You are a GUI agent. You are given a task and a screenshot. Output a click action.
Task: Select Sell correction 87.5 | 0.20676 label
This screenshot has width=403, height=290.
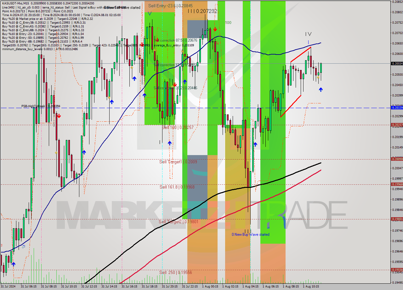tap(175, 40)
